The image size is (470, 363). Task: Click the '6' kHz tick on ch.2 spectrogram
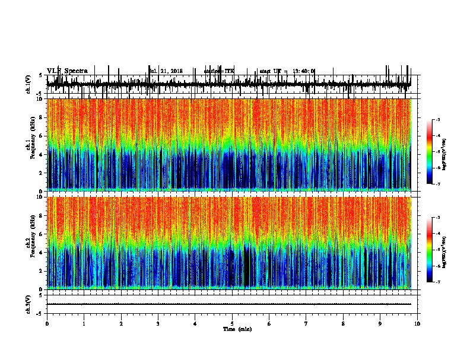tap(42, 234)
